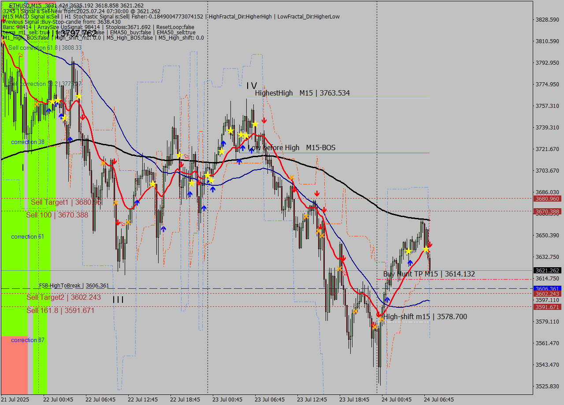The image size is (564, 405).
Task: Click the Sell Target2 level label
Action: pos(63,297)
